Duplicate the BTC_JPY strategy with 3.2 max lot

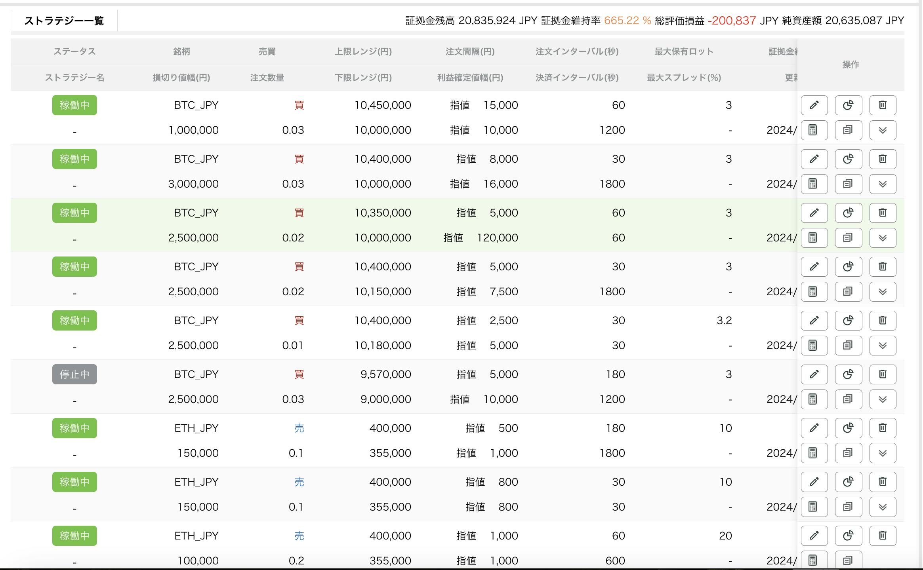click(x=848, y=346)
